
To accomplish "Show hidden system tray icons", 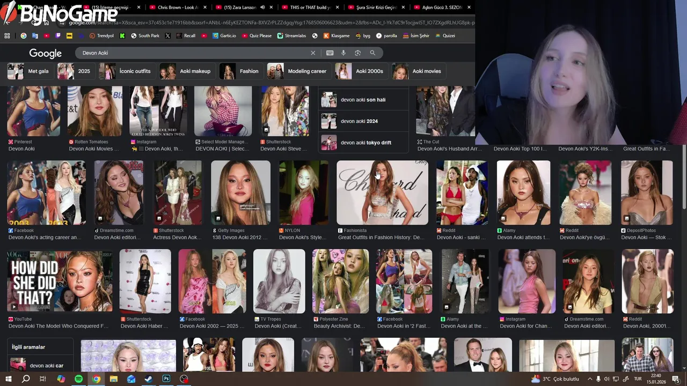I will coord(590,378).
